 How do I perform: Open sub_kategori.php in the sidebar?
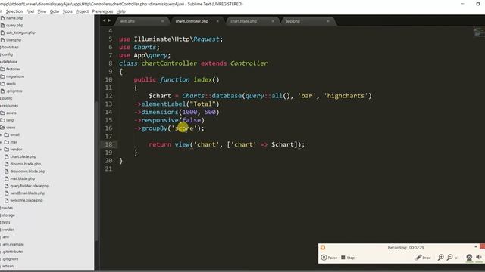pos(20,32)
